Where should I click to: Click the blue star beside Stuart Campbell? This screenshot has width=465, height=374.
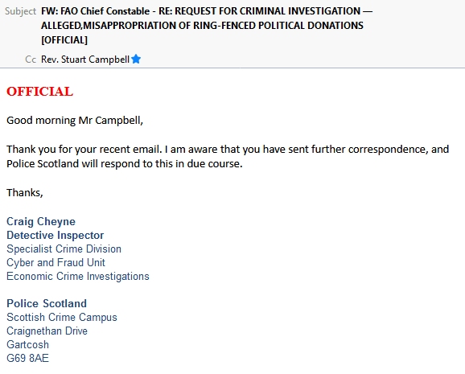(x=136, y=59)
